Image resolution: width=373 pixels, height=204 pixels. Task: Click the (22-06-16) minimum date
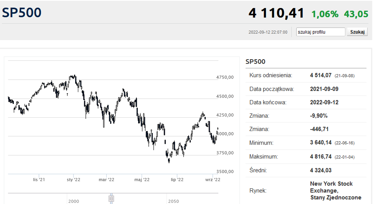coord(344,143)
